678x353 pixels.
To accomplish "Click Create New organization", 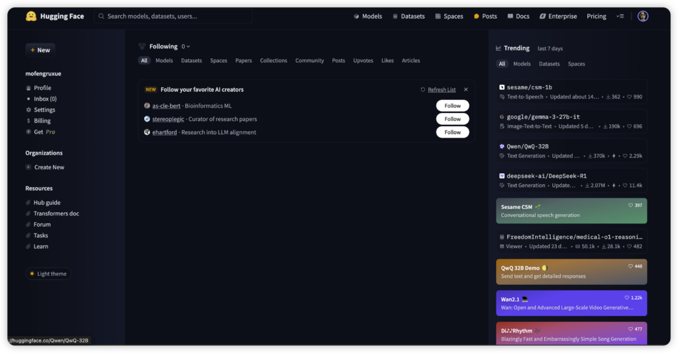I will click(x=49, y=167).
